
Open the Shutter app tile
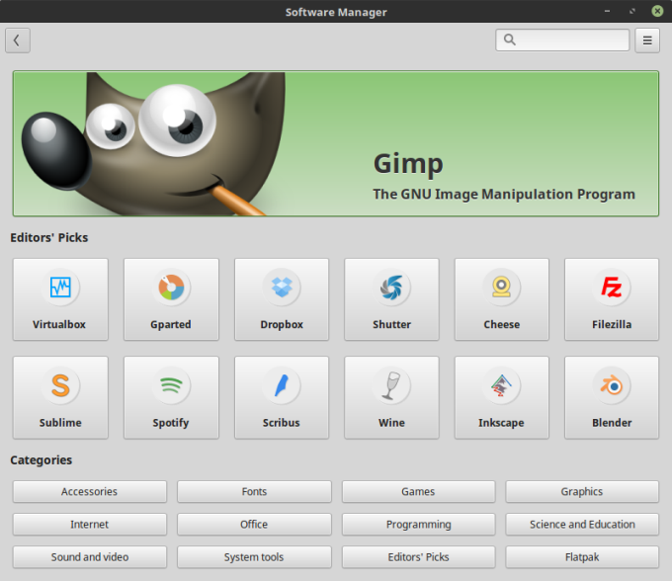click(391, 299)
